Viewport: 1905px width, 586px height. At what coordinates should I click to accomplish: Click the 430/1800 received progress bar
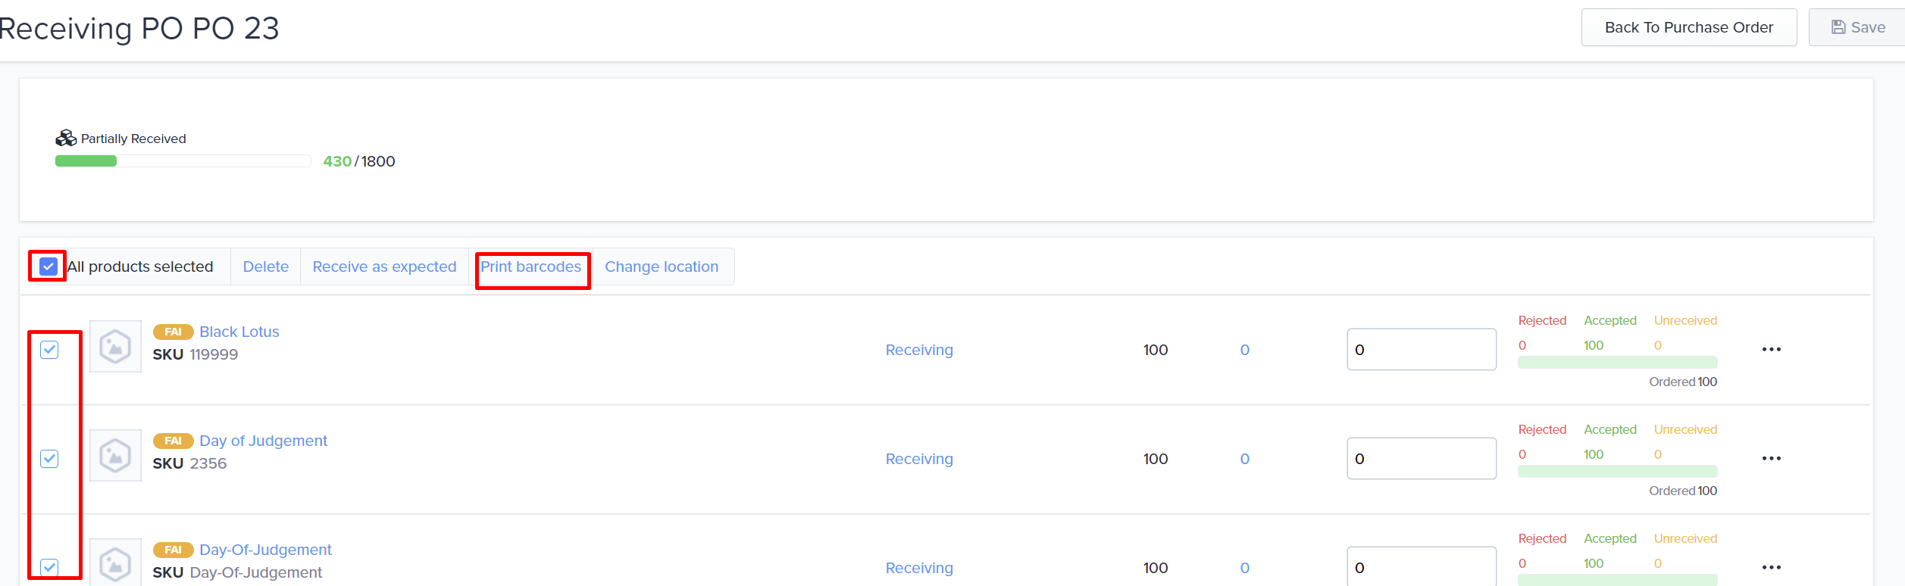point(183,161)
